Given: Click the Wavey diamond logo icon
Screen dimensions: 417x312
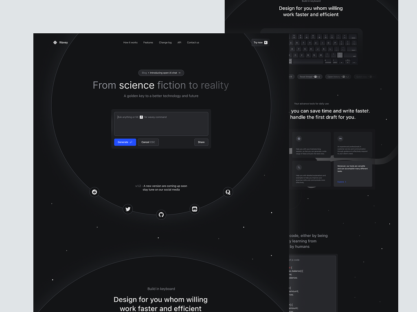Looking at the screenshot, I should coord(55,42).
